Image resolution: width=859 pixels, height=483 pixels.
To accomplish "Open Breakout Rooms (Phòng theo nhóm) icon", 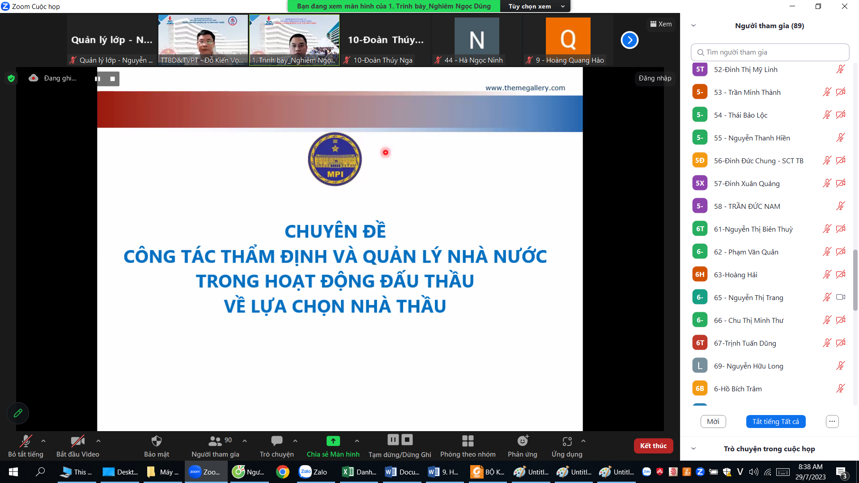I will pos(468,441).
